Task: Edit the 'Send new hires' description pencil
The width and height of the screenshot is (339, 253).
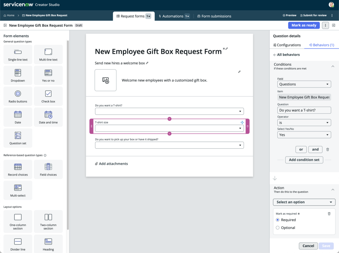Action: [x=147, y=63]
